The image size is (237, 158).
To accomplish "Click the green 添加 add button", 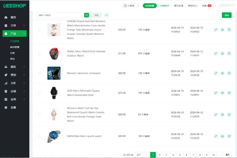I will [x=226, y=15].
